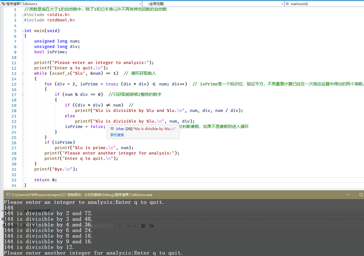Click line number 34 in the gutter
This screenshot has height=256, width=364.
pos(14,185)
